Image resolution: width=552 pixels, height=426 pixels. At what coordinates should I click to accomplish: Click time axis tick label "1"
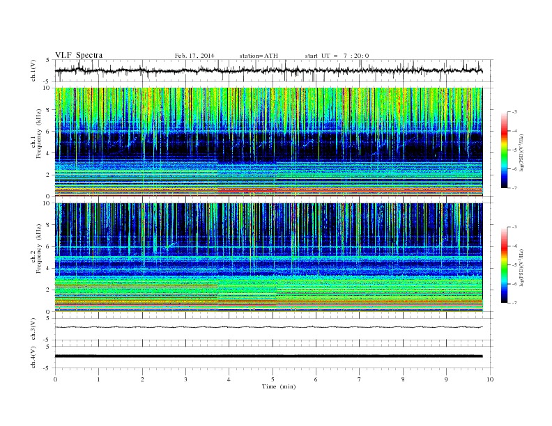98,379
